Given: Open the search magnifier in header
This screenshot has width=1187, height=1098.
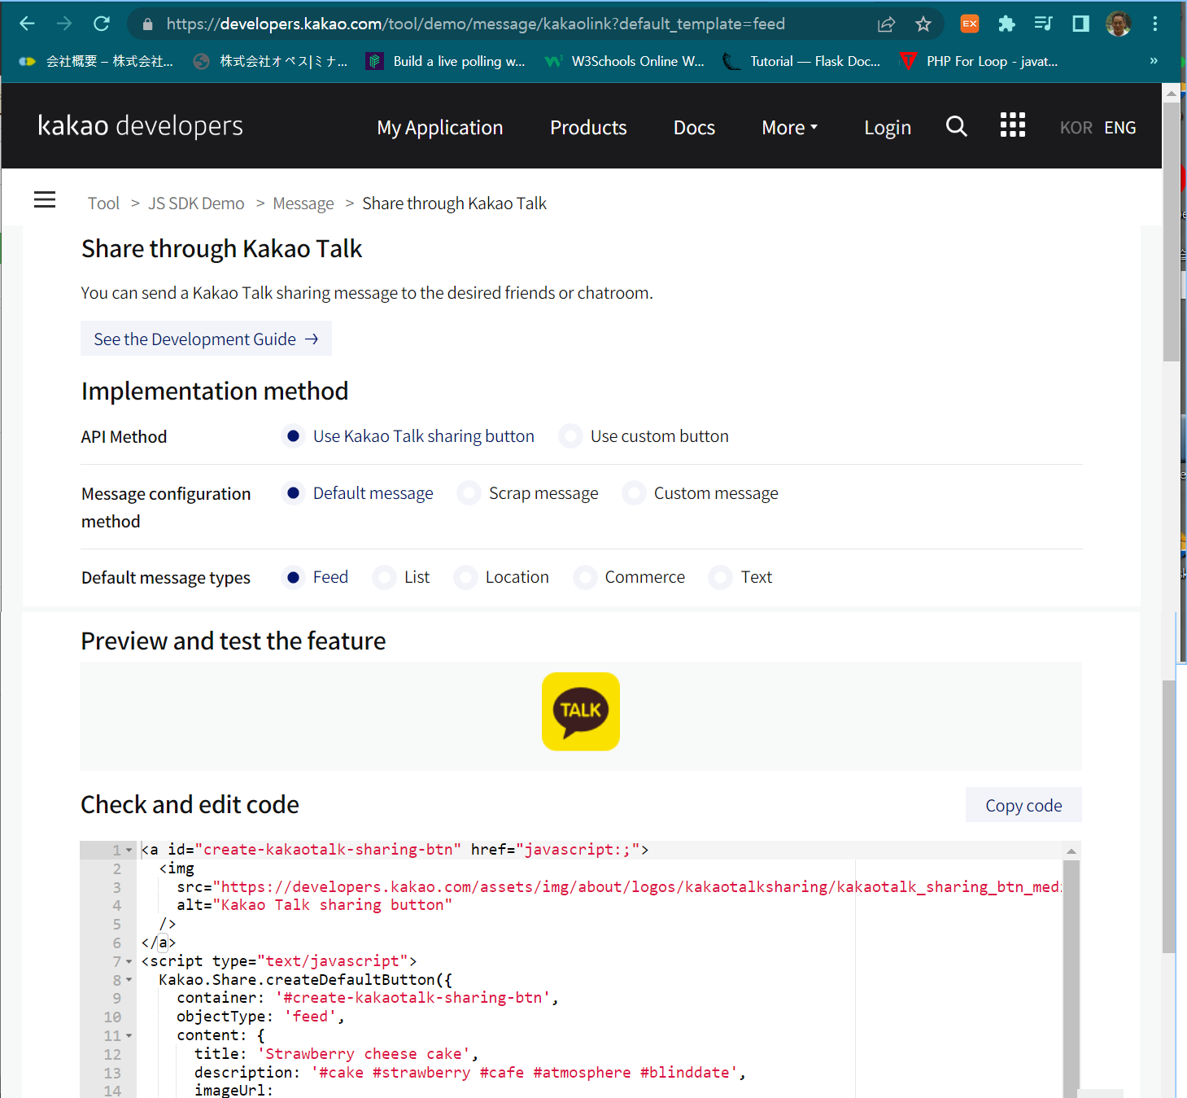Looking at the screenshot, I should click(956, 127).
